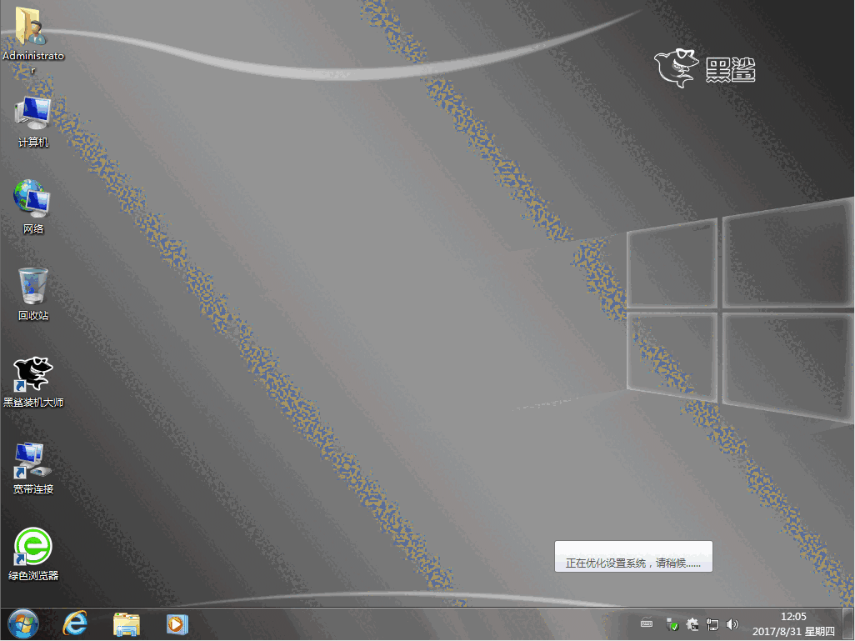Image resolution: width=855 pixels, height=641 pixels.
Task: Click the Show desktop strip at taskbar end
Action: (848, 624)
